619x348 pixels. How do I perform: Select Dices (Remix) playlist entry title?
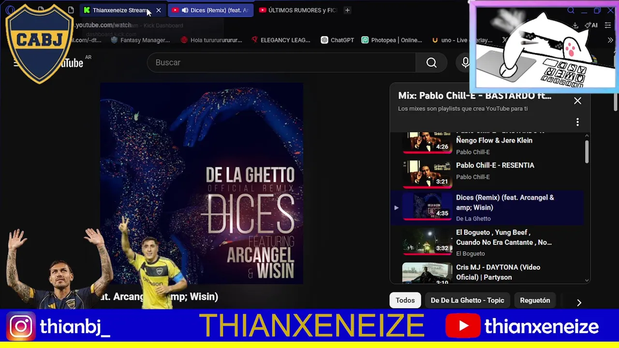coord(505,203)
